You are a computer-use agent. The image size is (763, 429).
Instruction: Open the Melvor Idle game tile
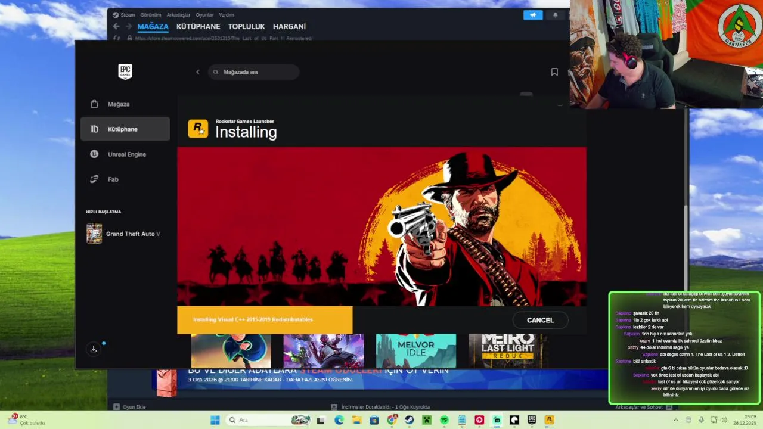tap(416, 351)
